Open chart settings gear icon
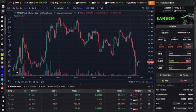 tap(148, 8)
